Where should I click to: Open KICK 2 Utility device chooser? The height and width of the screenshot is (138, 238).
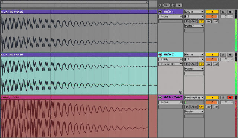coord(170,59)
